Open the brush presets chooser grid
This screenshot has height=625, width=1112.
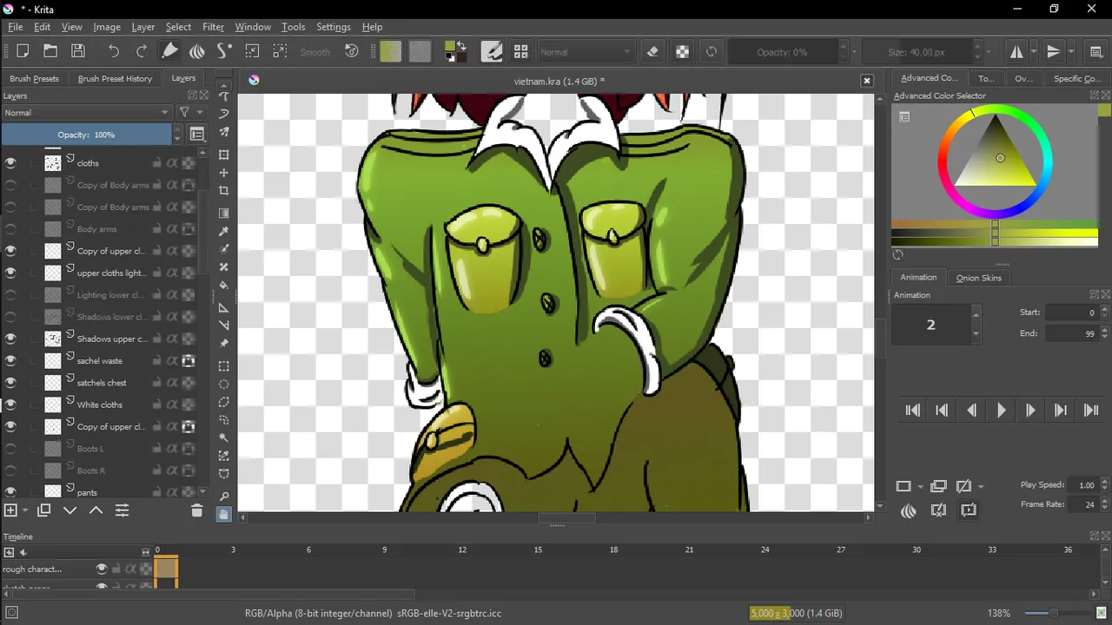click(520, 51)
